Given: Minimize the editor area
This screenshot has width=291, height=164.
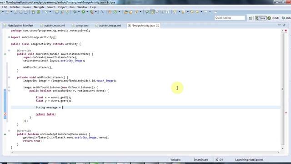Looking at the screenshot, I should [279, 25].
